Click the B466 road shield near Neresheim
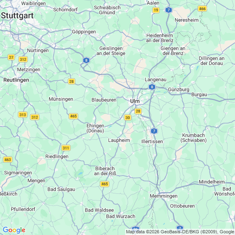 pyautogui.click(x=202, y=9)
